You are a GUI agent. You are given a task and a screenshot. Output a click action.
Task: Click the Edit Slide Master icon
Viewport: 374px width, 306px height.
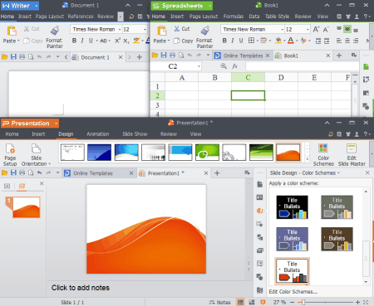[352, 155]
